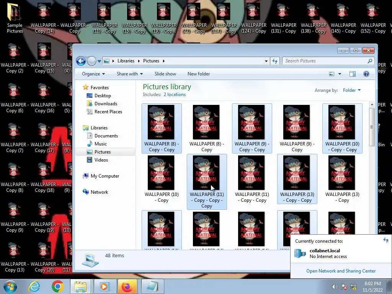
Task: Select WALLPAPER (10) - Copy - Copy thumbnail
Action: coord(342,128)
